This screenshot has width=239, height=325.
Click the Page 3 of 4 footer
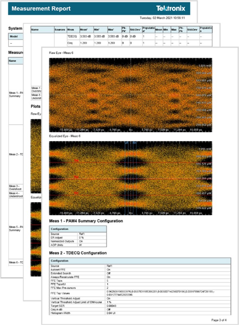[219, 320]
